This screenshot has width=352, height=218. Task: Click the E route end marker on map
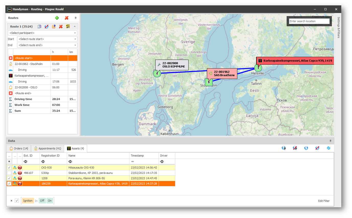157,74
